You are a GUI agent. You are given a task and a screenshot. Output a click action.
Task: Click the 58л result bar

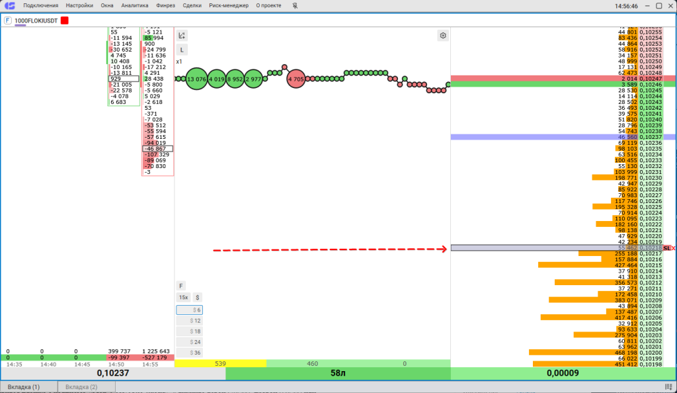(x=338, y=373)
